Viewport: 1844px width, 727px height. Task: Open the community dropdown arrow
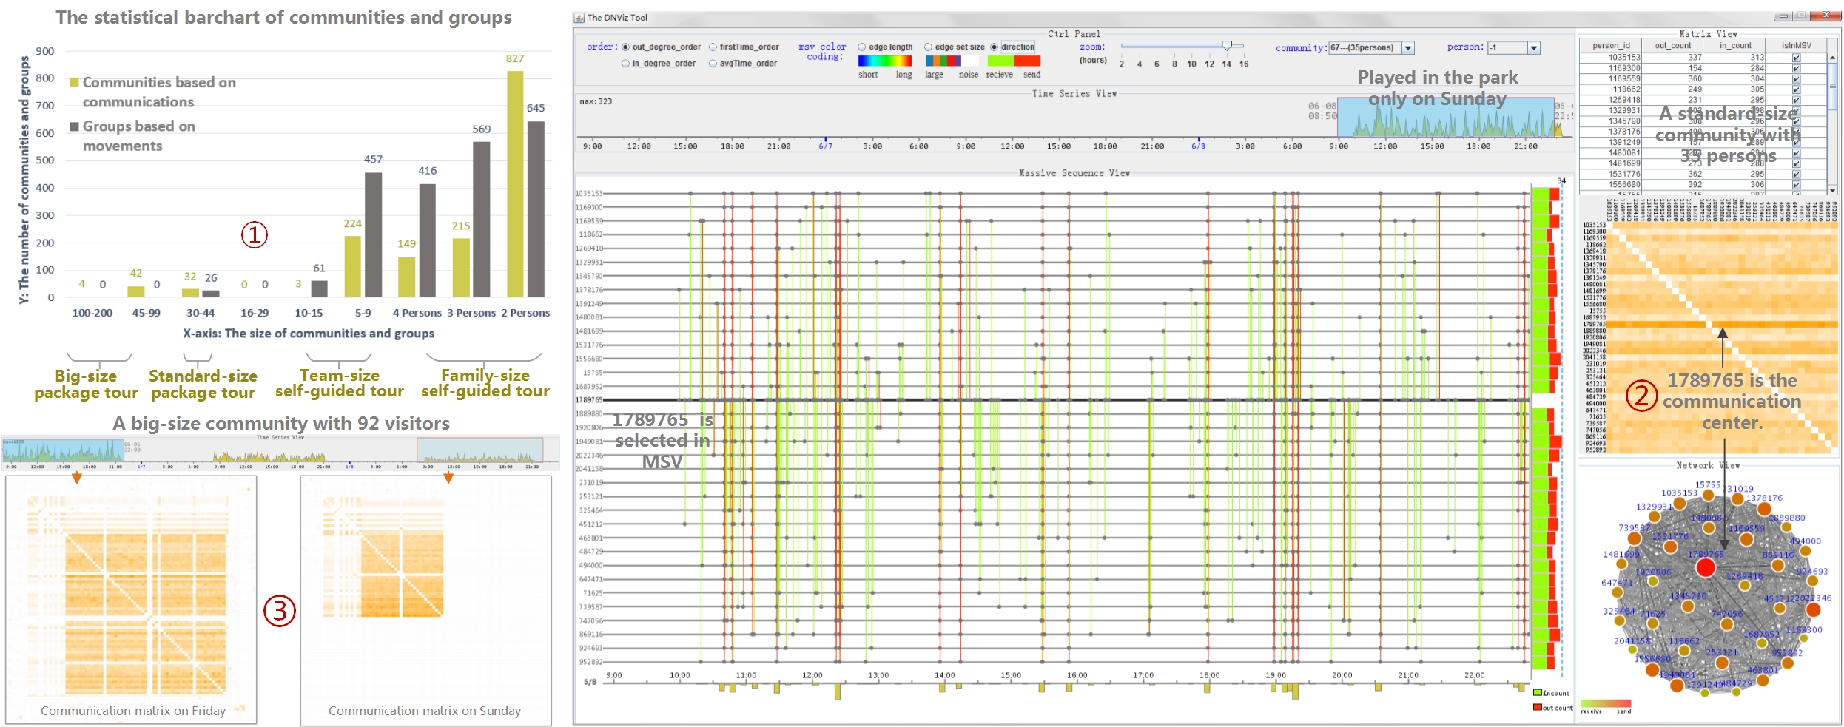click(1408, 48)
